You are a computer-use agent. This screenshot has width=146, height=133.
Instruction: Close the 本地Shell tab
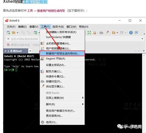(26, 51)
